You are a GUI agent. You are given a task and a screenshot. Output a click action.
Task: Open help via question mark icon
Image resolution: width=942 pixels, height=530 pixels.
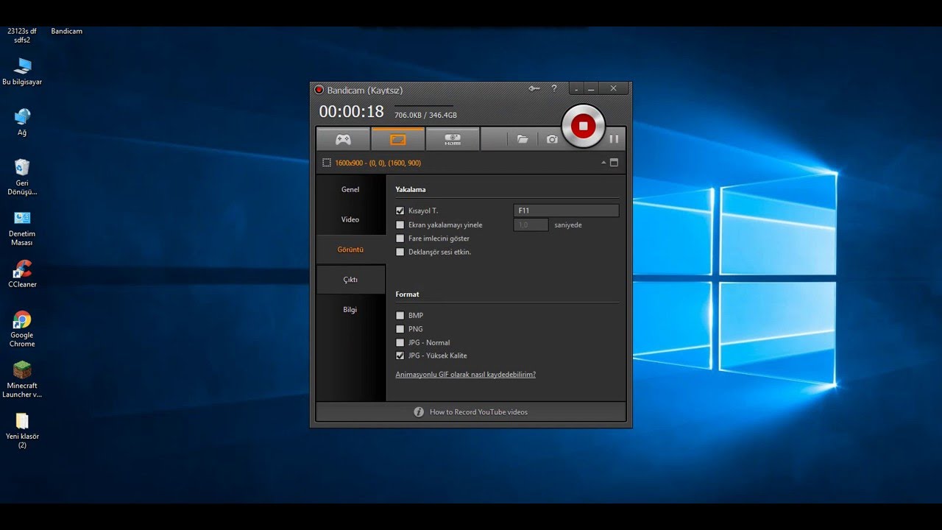pyautogui.click(x=554, y=88)
